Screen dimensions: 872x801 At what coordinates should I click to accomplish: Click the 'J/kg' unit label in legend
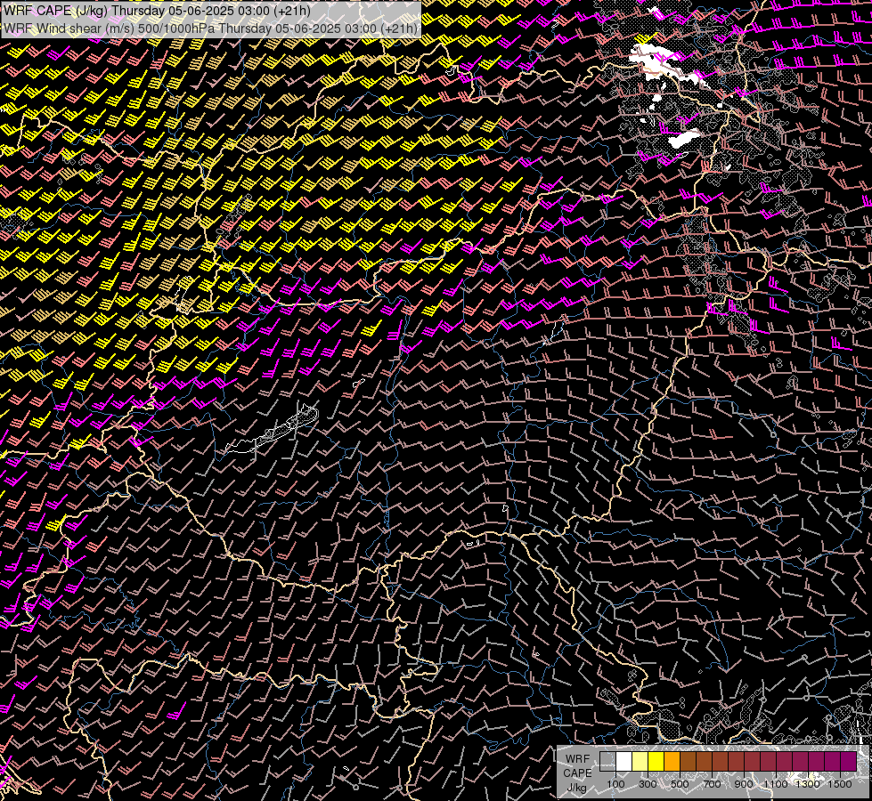[x=577, y=788]
